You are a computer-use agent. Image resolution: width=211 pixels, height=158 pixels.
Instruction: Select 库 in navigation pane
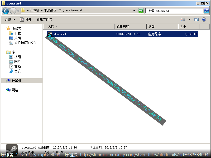coord(13,52)
